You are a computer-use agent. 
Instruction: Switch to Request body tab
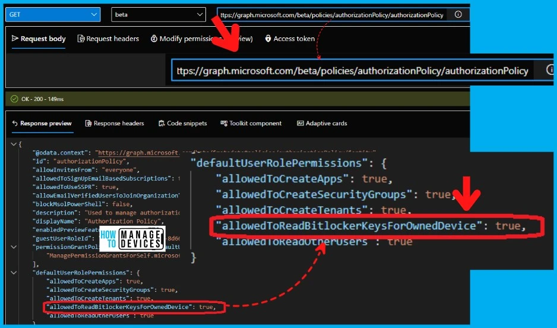pos(39,39)
